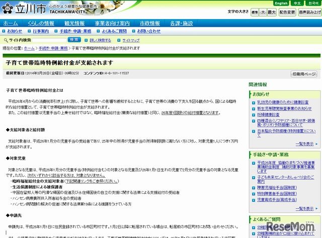Open the 市政情報 navigation tab
322x238 pixels.
tap(150, 24)
